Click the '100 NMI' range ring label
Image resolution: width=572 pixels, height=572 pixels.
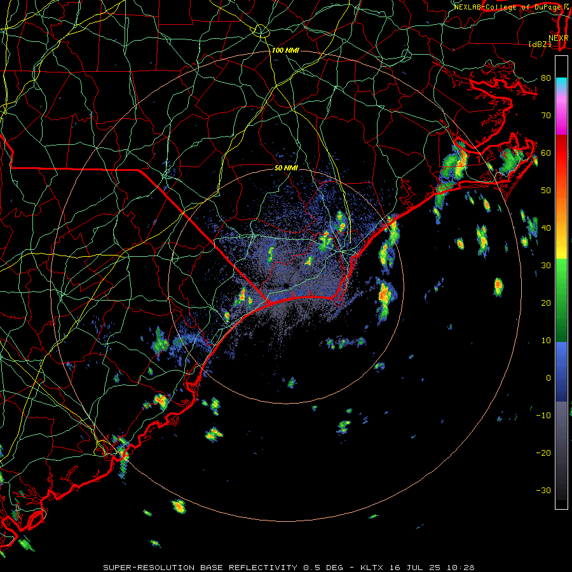click(285, 50)
